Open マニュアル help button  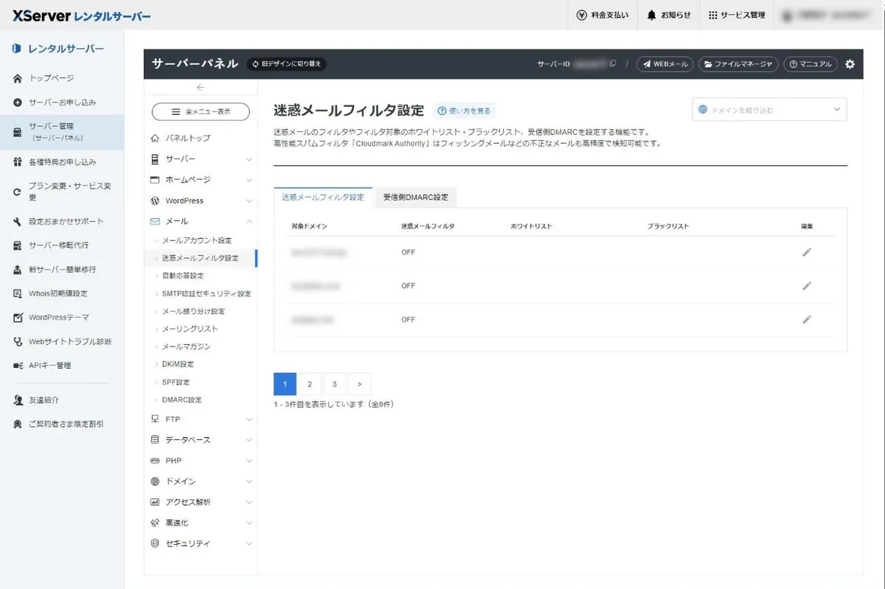[811, 64]
